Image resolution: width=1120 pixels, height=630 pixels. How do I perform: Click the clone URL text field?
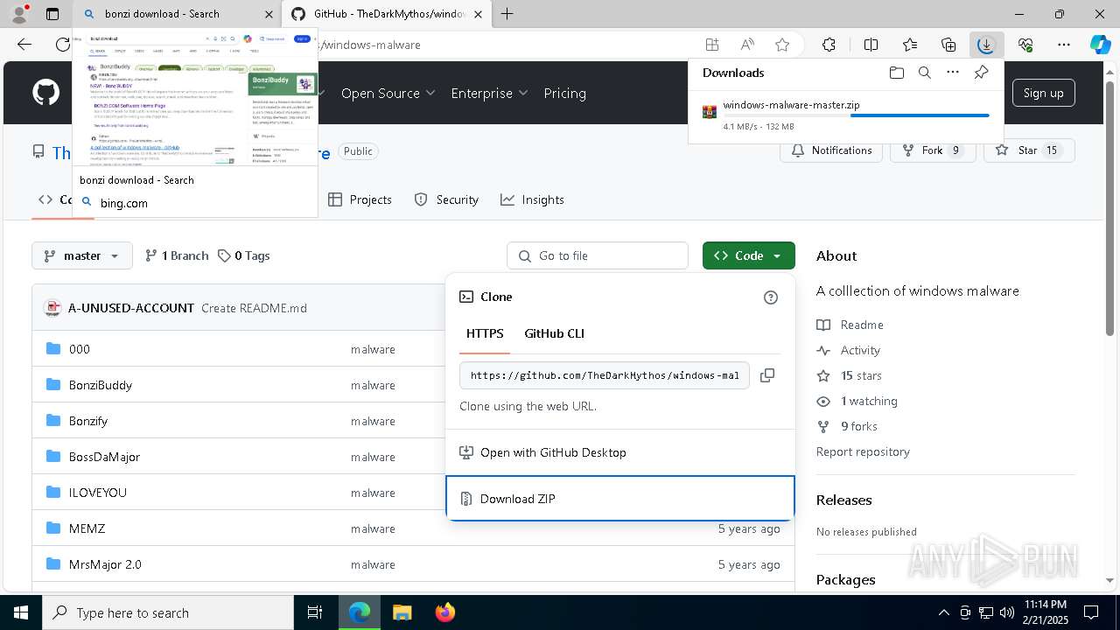[605, 375]
